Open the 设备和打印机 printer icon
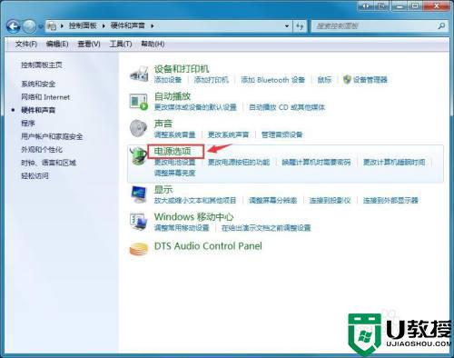454x358 pixels. coord(139,74)
